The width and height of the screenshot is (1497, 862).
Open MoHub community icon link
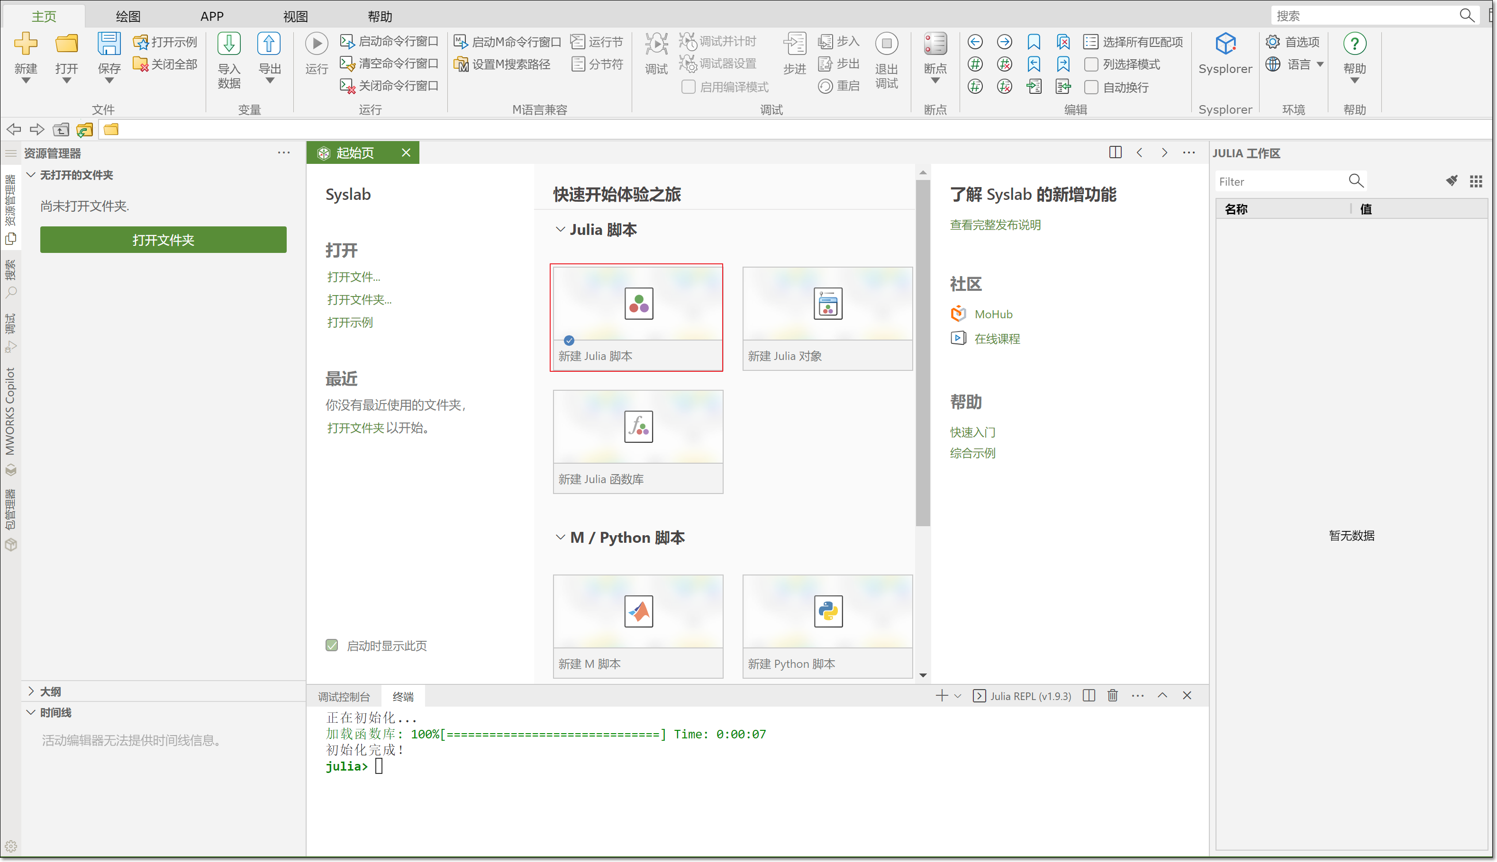958,314
